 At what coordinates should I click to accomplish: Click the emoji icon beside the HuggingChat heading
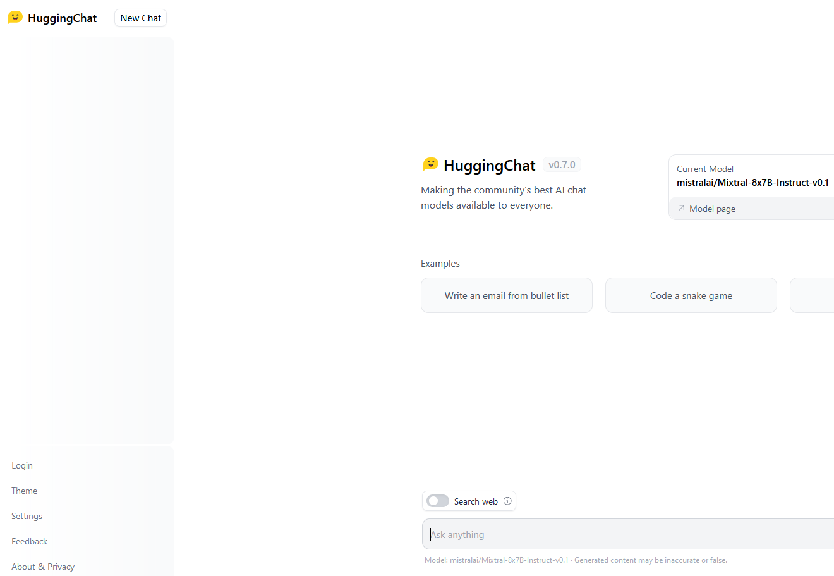click(430, 164)
